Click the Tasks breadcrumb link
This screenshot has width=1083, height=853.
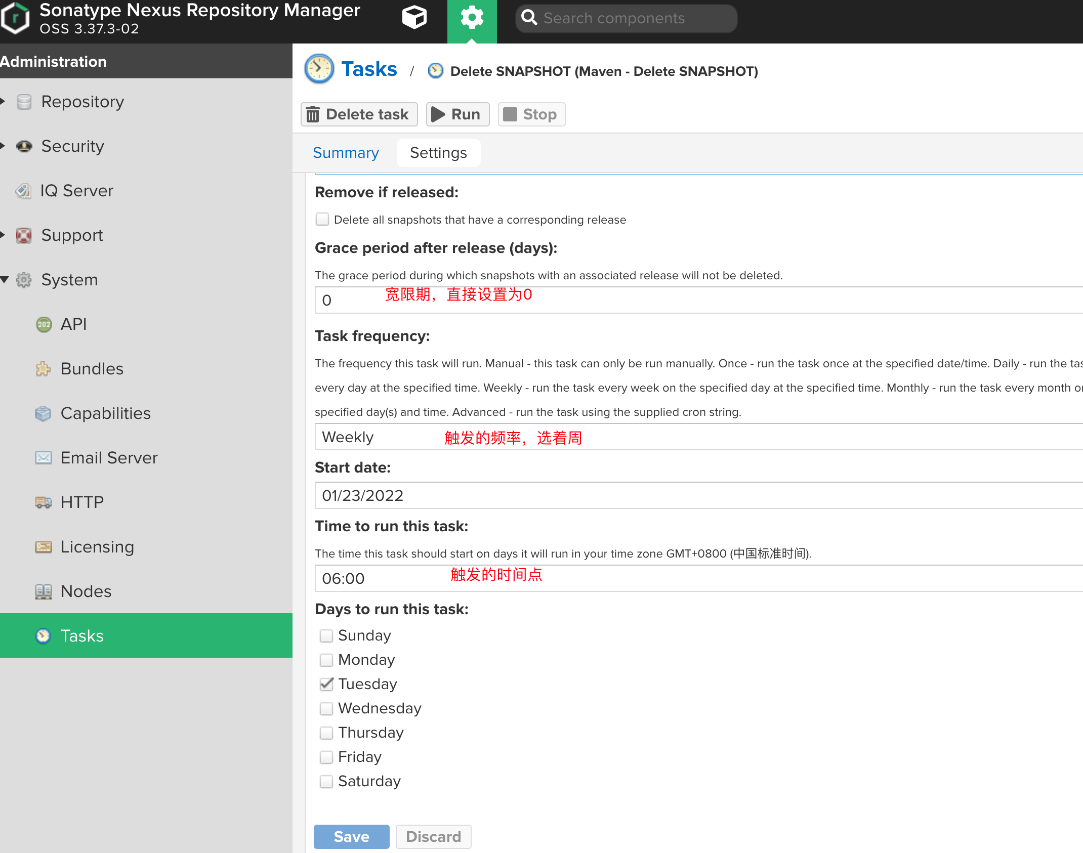click(369, 69)
